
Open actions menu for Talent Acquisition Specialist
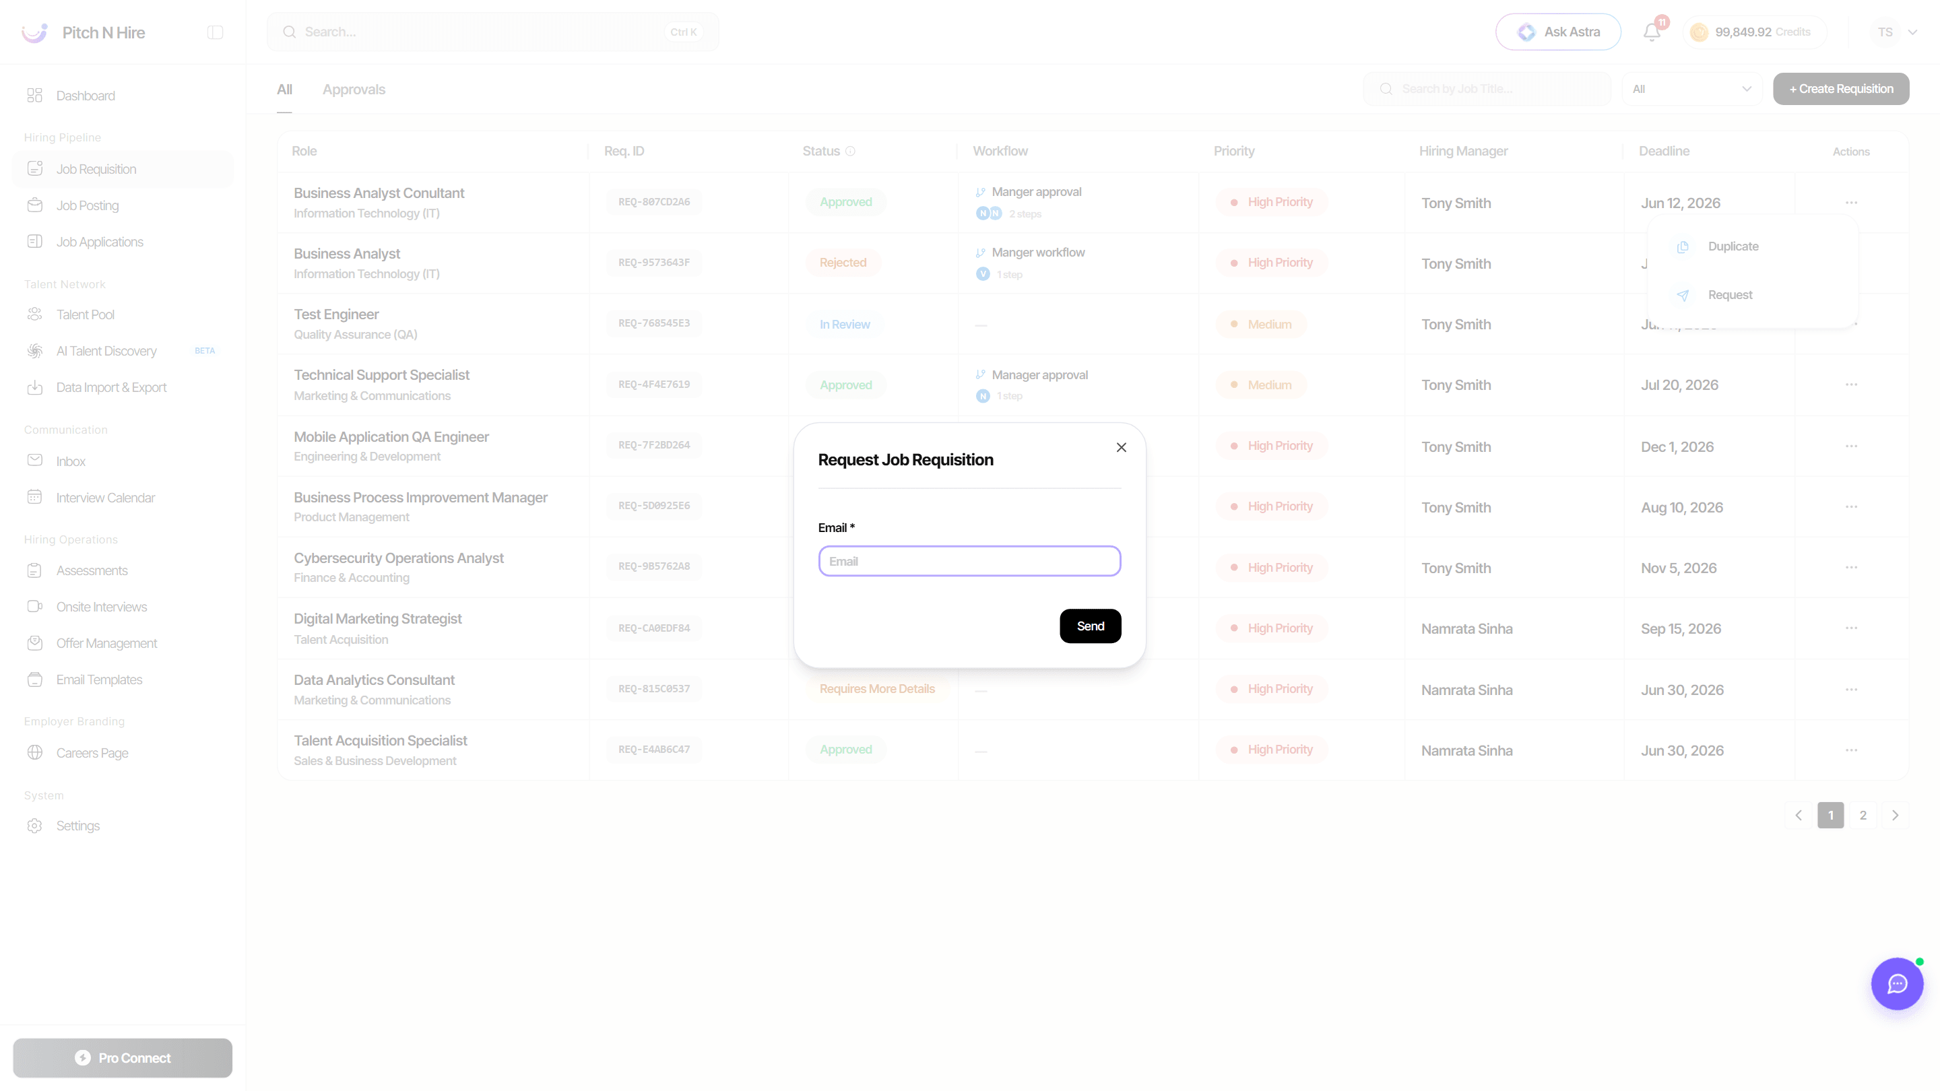coord(1851,750)
